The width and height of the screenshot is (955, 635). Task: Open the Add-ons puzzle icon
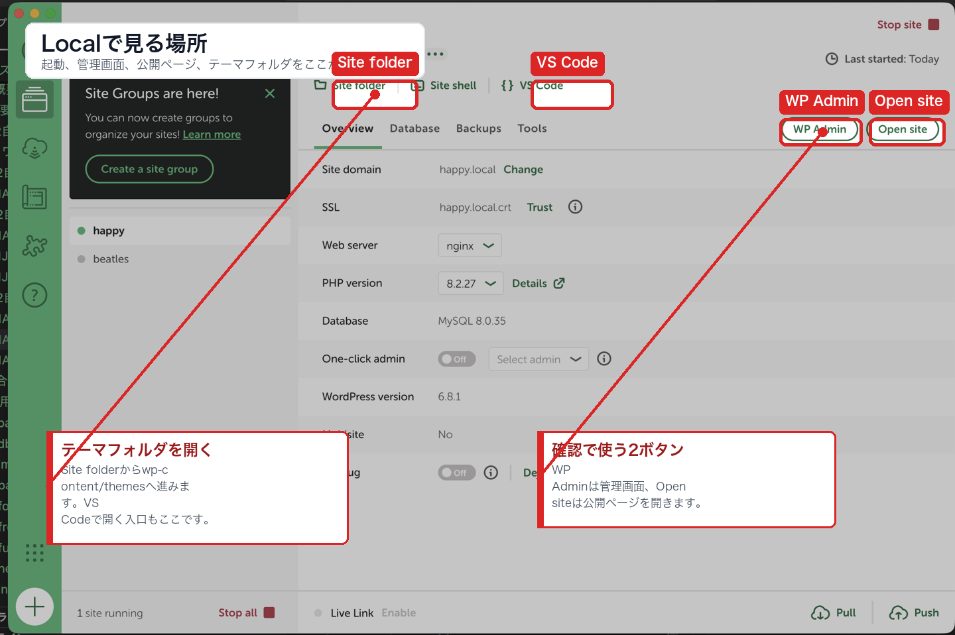point(34,246)
